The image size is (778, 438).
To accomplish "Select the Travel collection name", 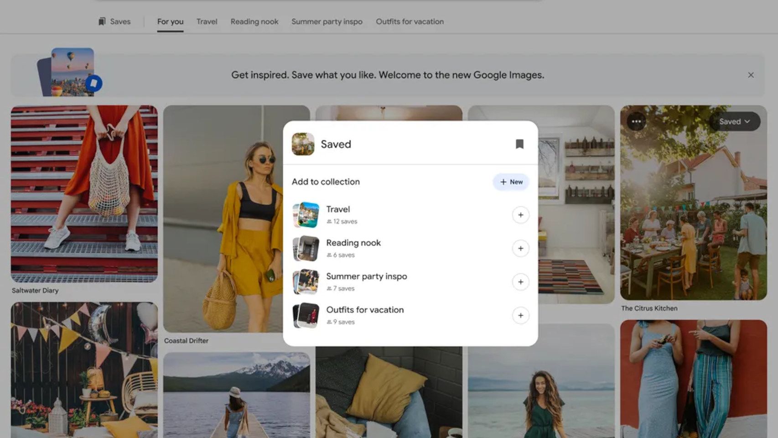I will pyautogui.click(x=338, y=209).
